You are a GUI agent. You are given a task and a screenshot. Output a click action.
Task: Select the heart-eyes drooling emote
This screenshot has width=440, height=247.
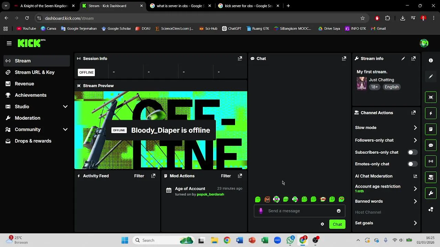point(341,199)
